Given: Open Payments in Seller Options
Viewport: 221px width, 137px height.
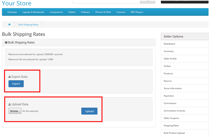Looking at the screenshot, I should (185, 96).
